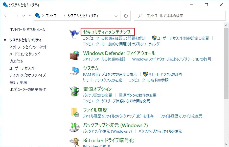Click ユーザー アカウント制御設定の変更 link
Viewport: 229px width, 147px height.
(183, 38)
